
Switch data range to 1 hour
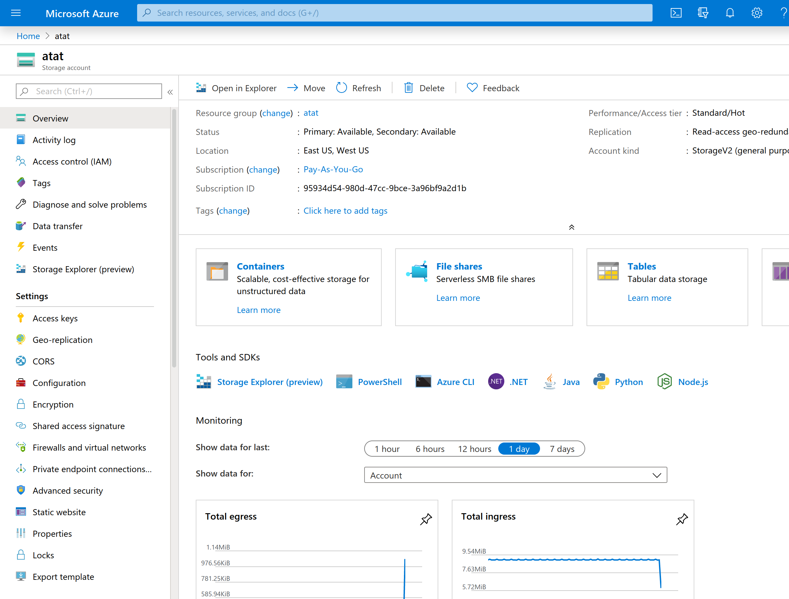(x=387, y=449)
